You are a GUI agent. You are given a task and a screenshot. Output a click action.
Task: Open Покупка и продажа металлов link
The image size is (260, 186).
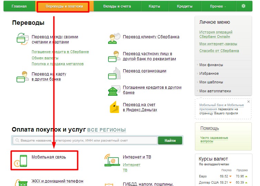coord(58,64)
